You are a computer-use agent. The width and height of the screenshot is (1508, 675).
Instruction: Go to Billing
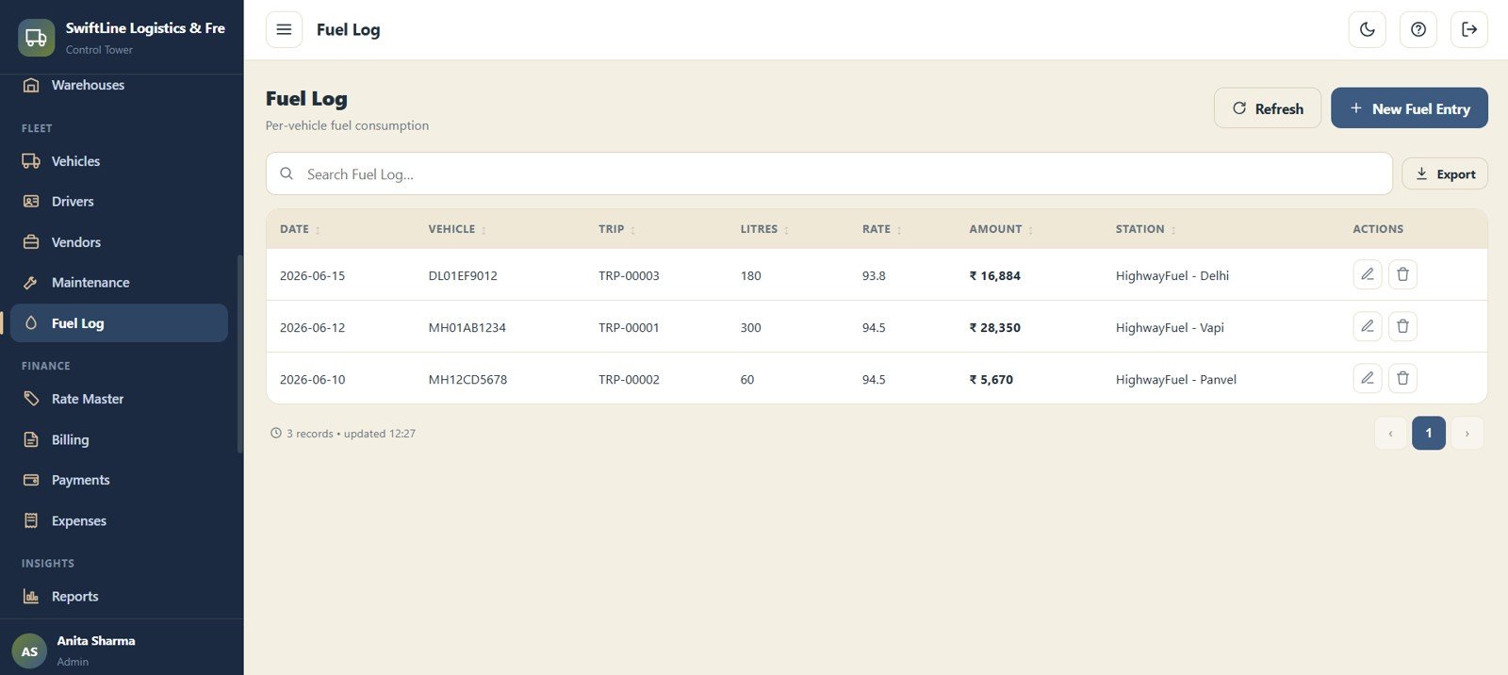point(119,439)
